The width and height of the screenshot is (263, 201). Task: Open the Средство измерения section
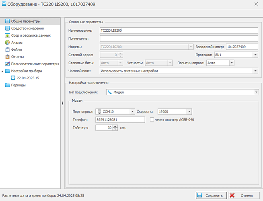pos(27,28)
